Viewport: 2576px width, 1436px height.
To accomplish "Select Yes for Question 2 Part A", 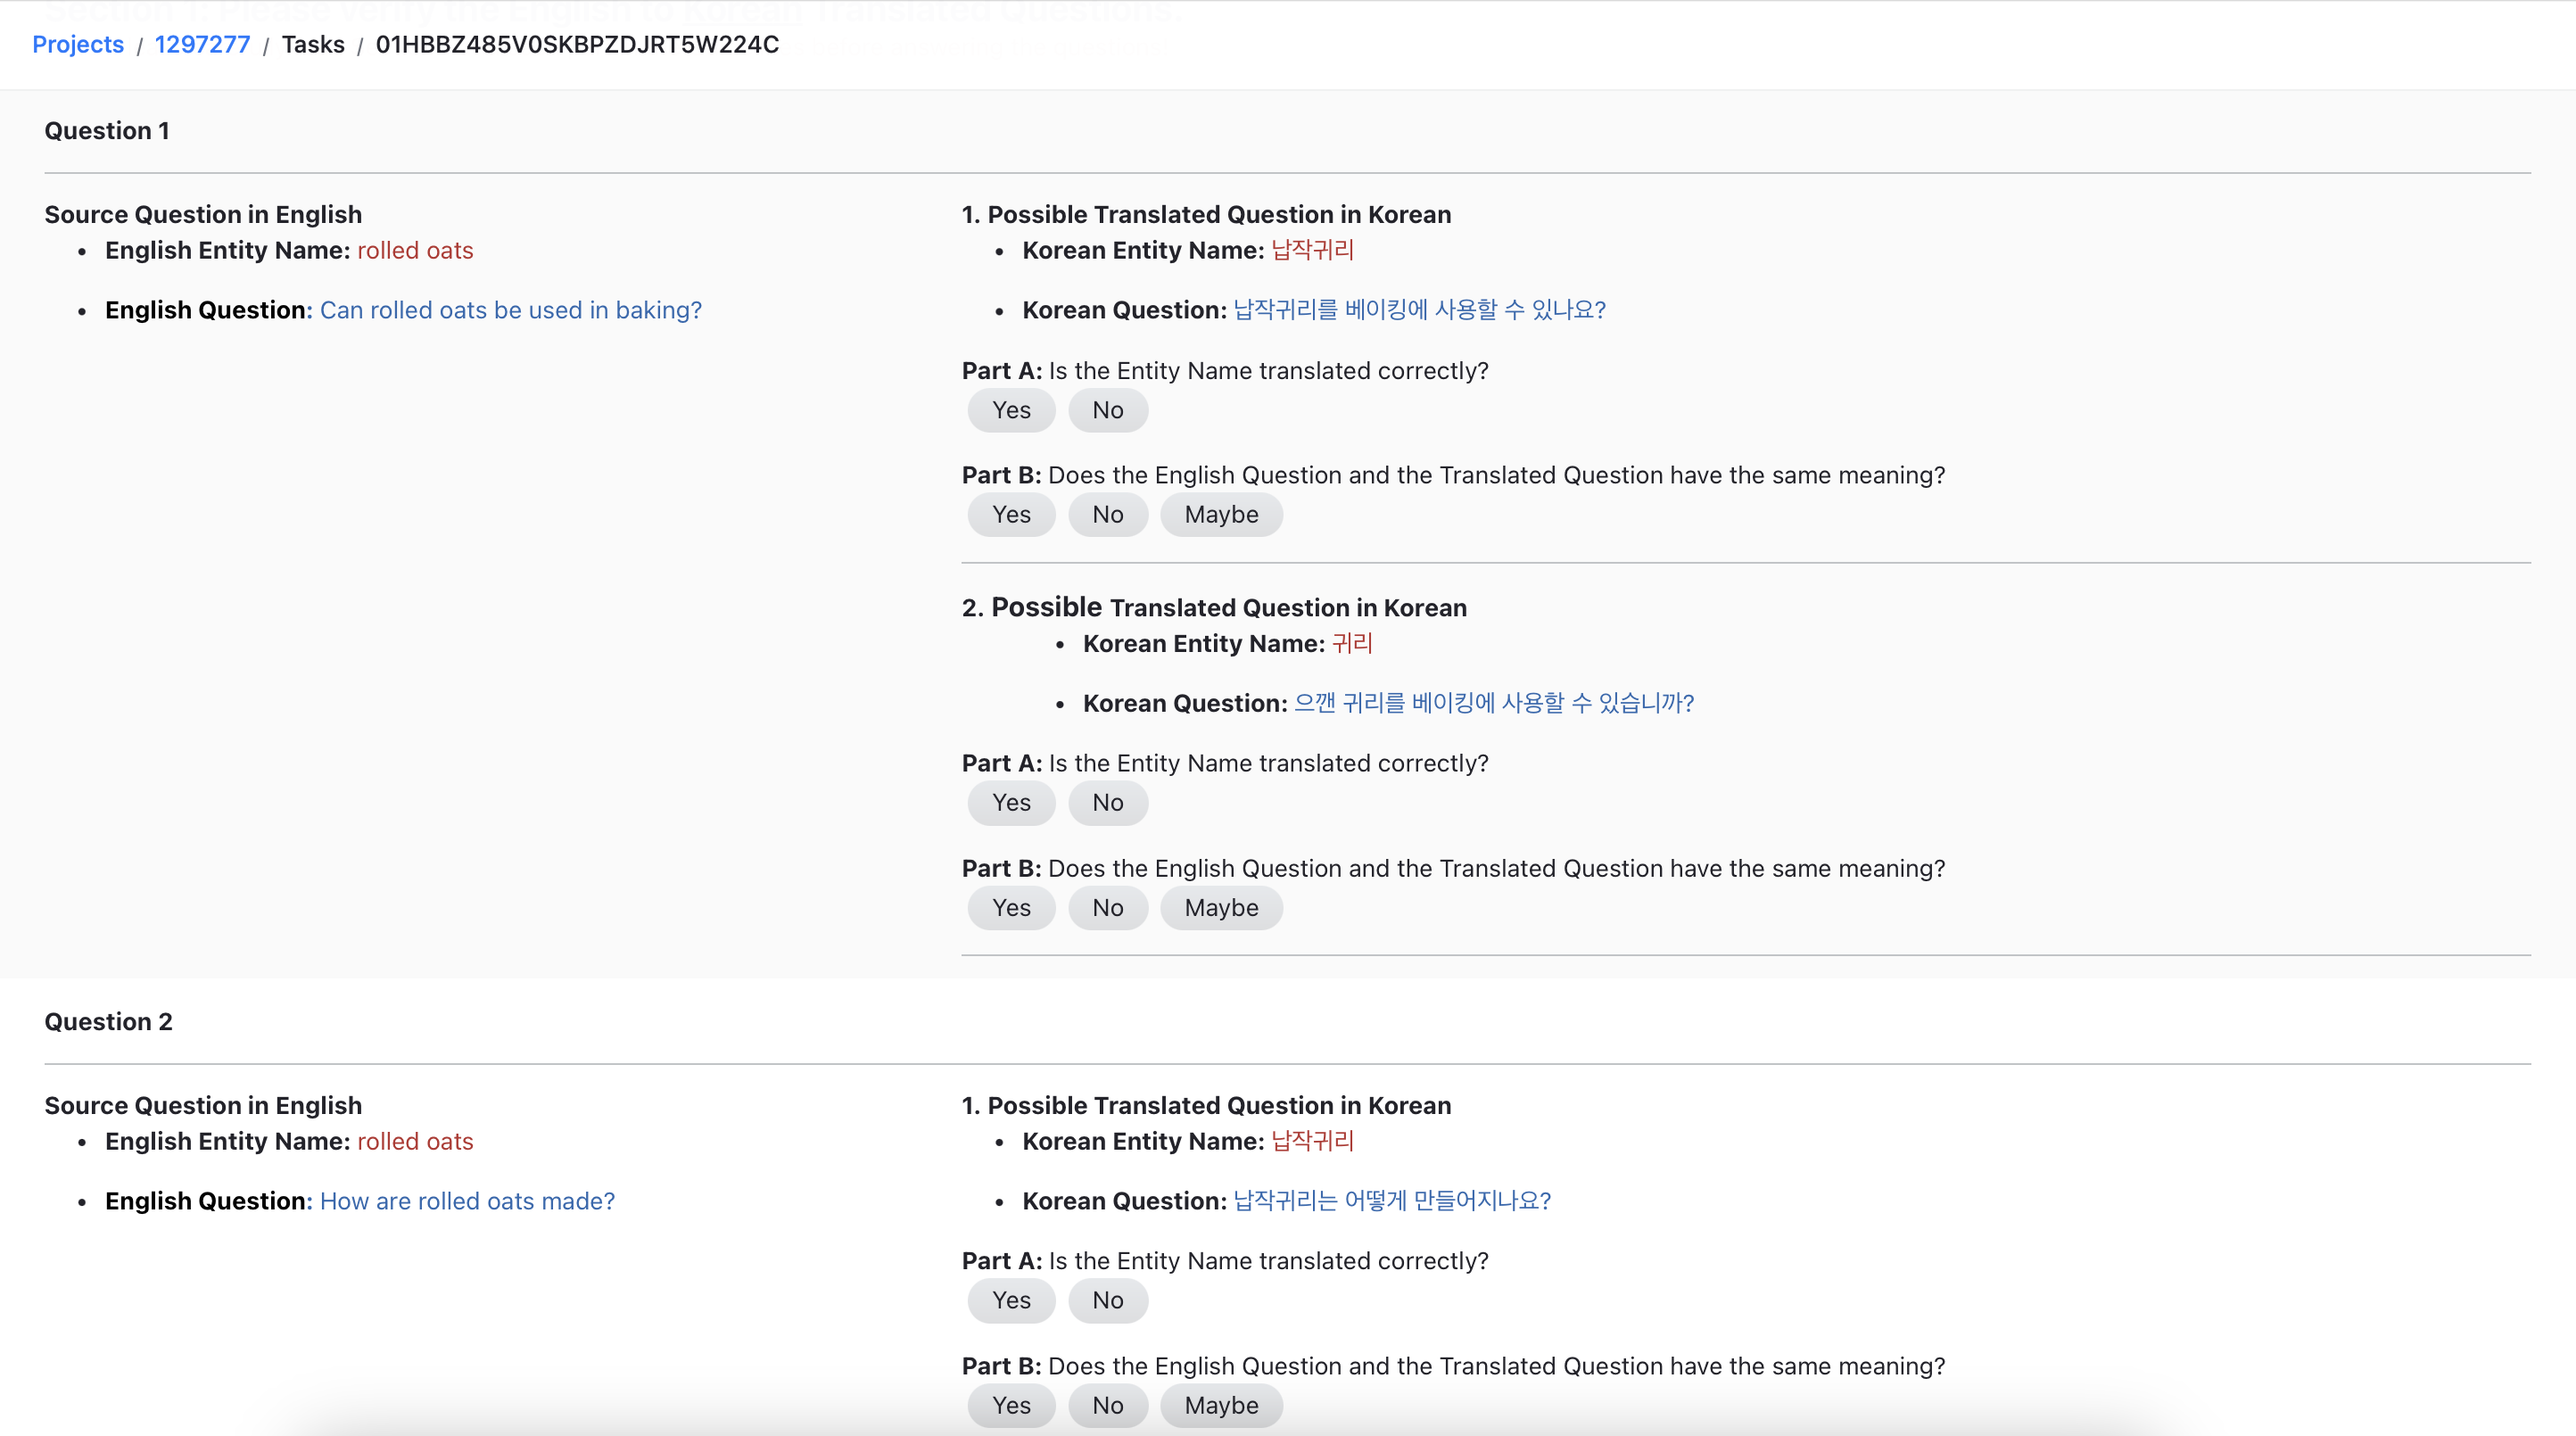I will pos(1011,1300).
